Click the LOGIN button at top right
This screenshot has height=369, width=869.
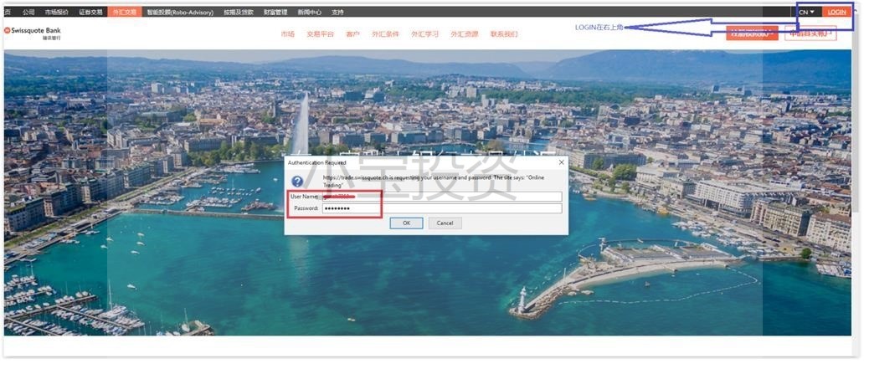[x=836, y=12]
